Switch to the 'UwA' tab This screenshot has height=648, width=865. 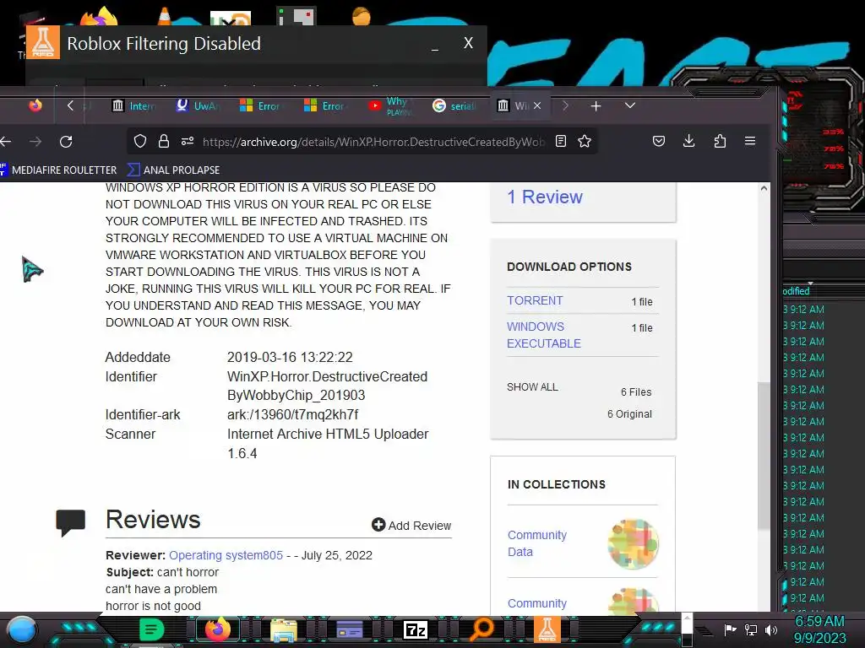(198, 105)
